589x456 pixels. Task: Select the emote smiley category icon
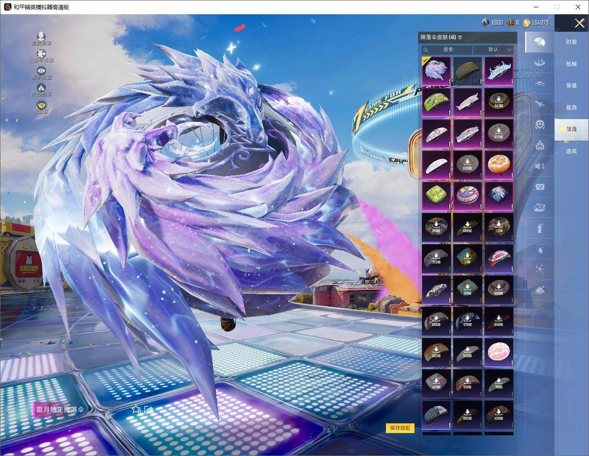(x=540, y=125)
